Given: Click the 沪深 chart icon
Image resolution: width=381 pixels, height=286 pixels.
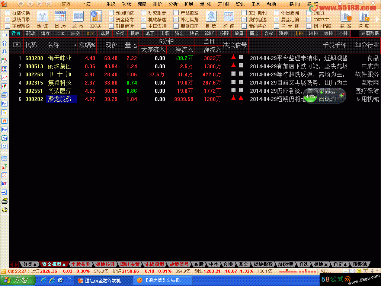Looking at the screenshot, I should coord(228,16).
